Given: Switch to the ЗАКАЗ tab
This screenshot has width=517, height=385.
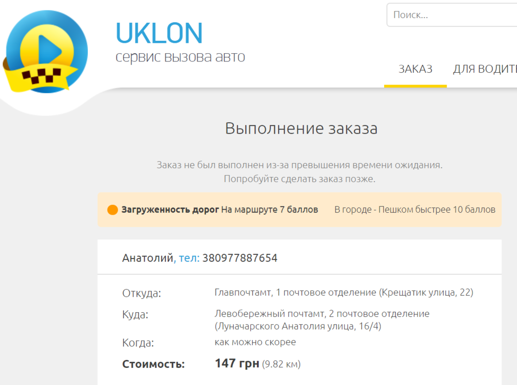Looking at the screenshot, I should pos(415,69).
